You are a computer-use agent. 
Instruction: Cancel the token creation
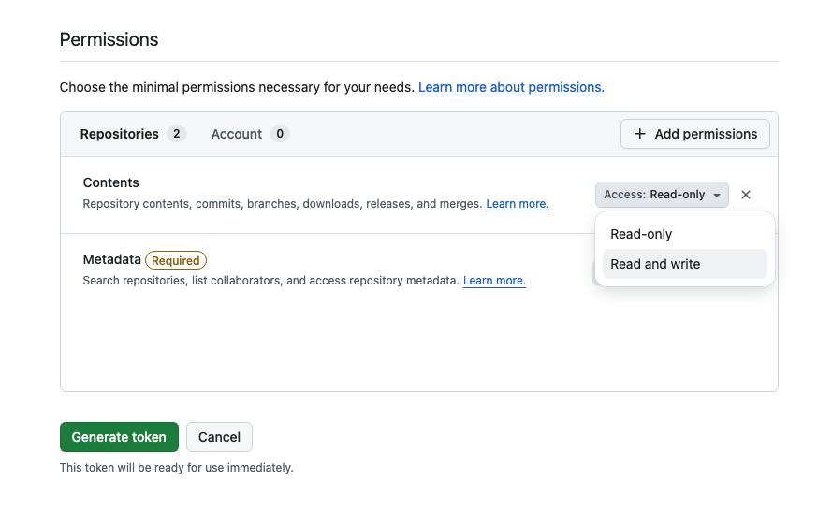tap(219, 437)
